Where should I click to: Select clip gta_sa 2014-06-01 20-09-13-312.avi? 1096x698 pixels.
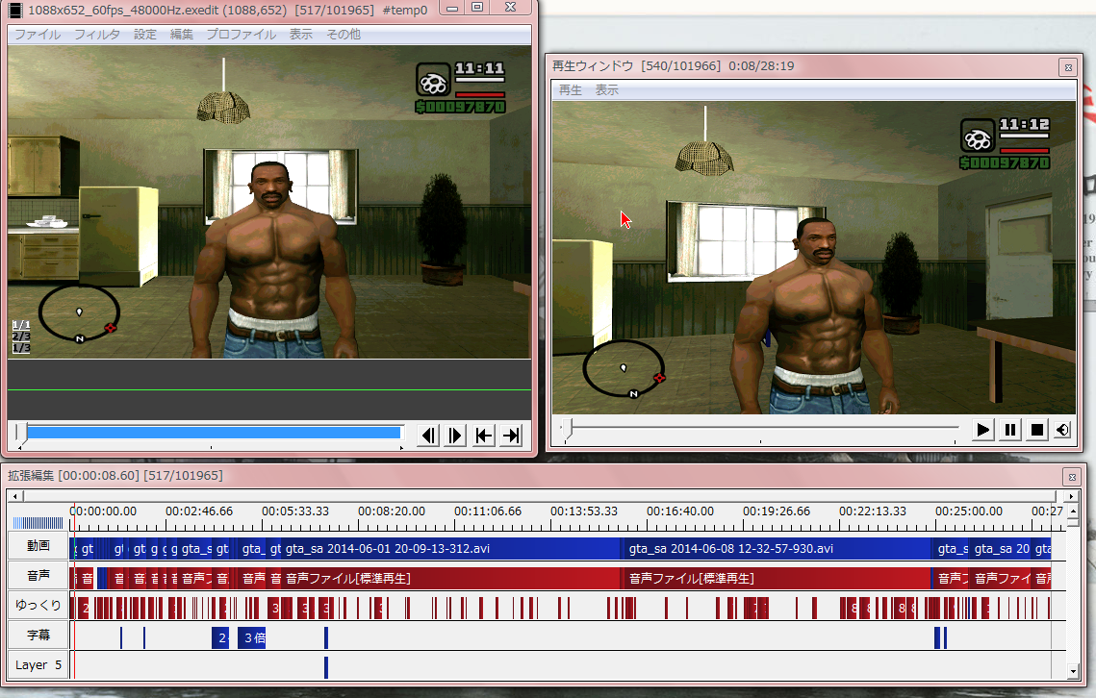(451, 548)
